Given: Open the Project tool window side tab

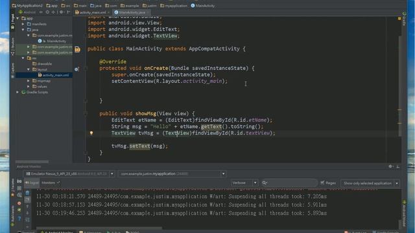Looking at the screenshot, I should pyautogui.click(x=13, y=22).
